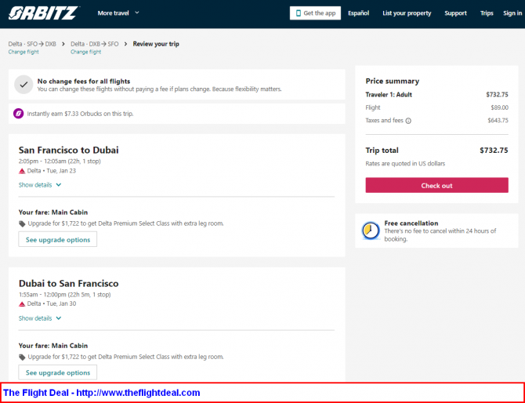Click the purple Orbucks icon
525x403 pixels.
coord(19,114)
